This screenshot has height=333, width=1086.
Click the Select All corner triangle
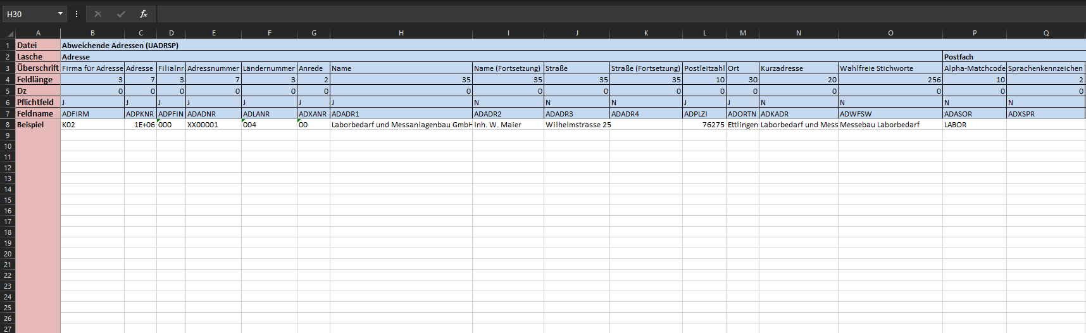tap(10, 34)
